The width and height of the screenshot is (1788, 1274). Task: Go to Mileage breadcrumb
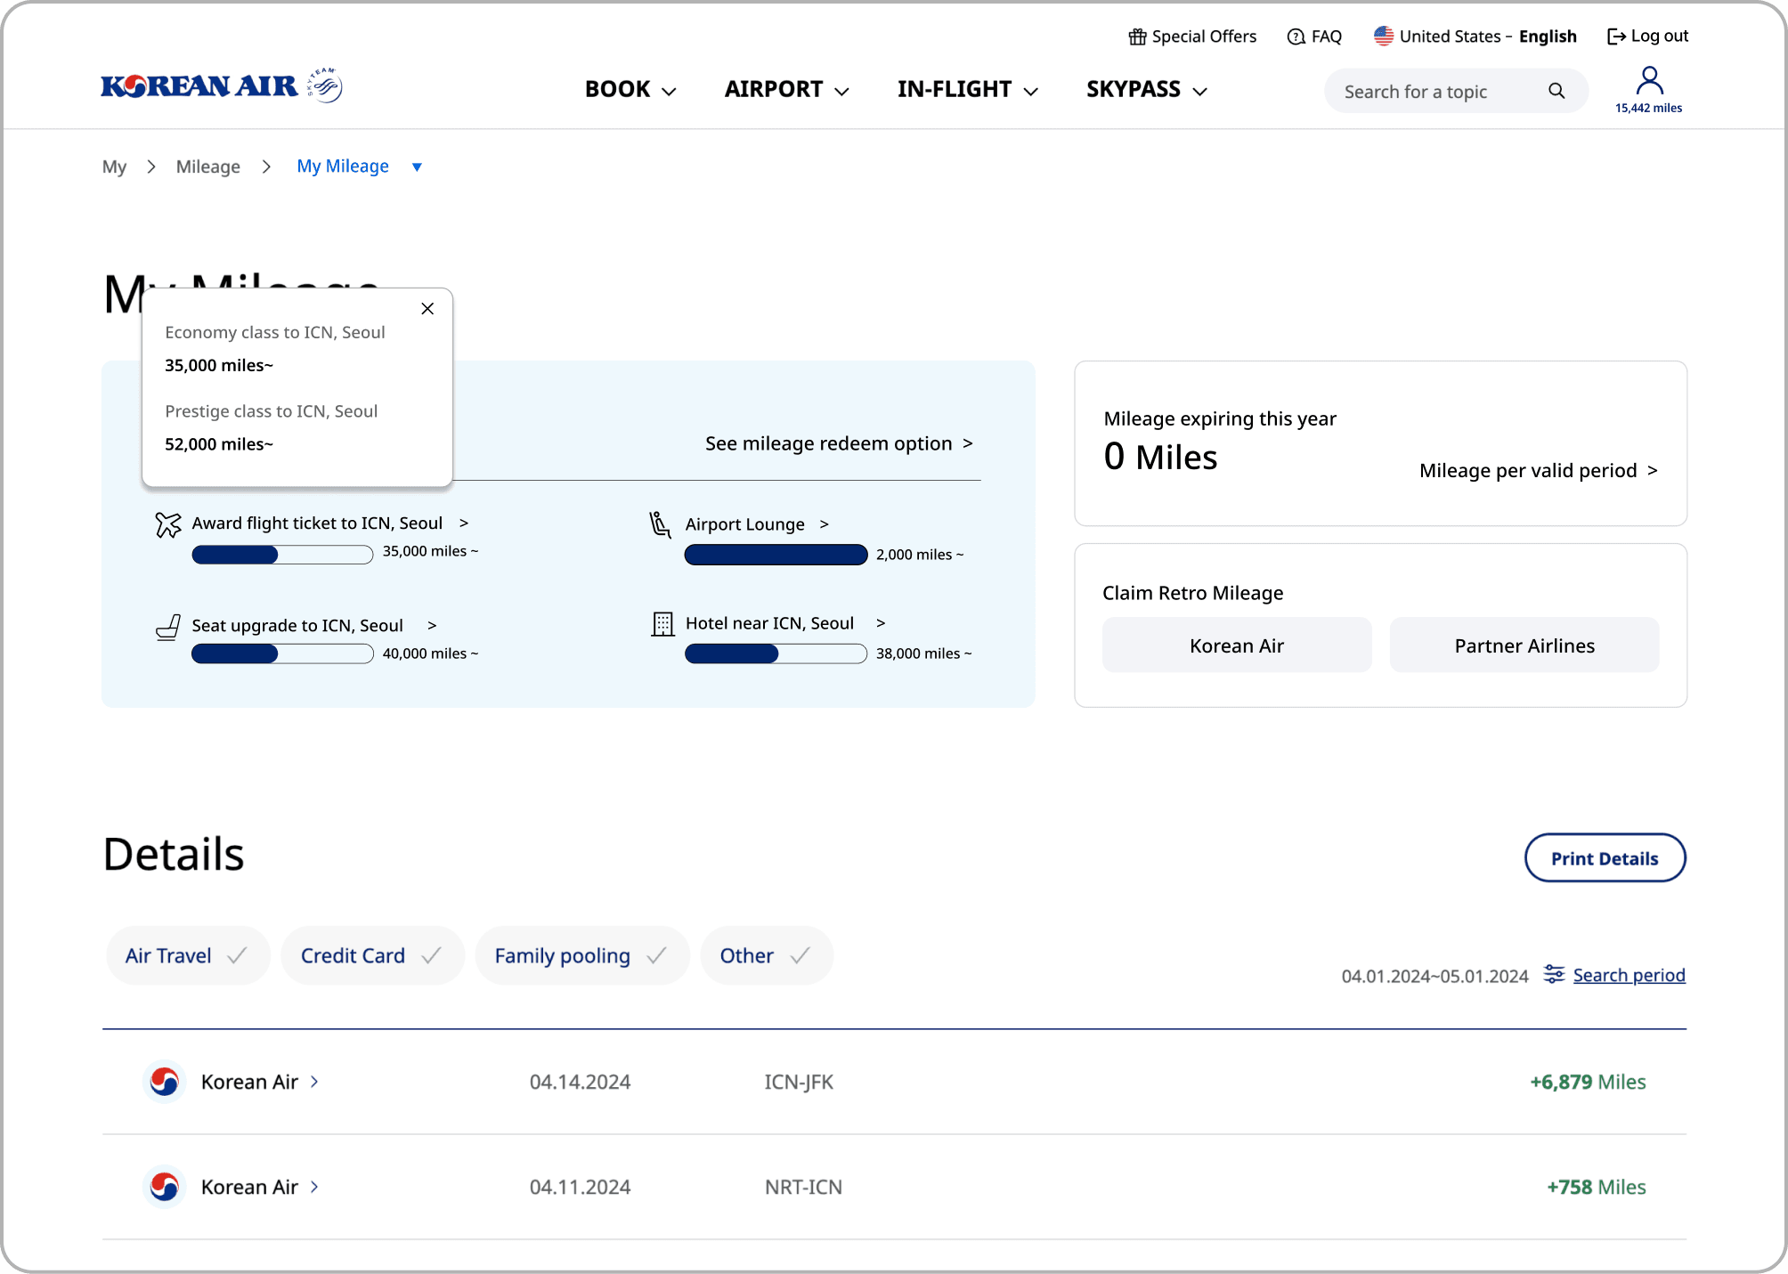click(x=207, y=166)
